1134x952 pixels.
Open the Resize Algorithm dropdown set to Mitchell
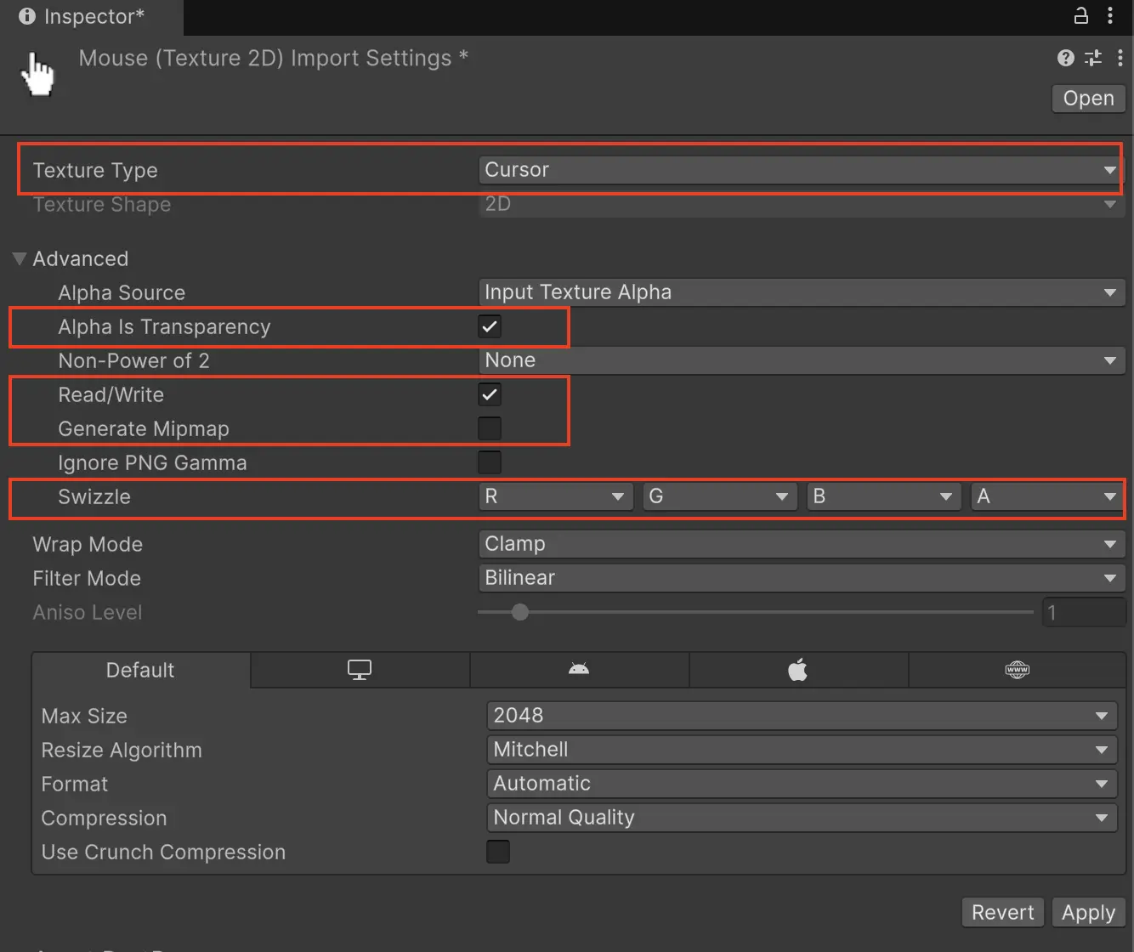[802, 750]
